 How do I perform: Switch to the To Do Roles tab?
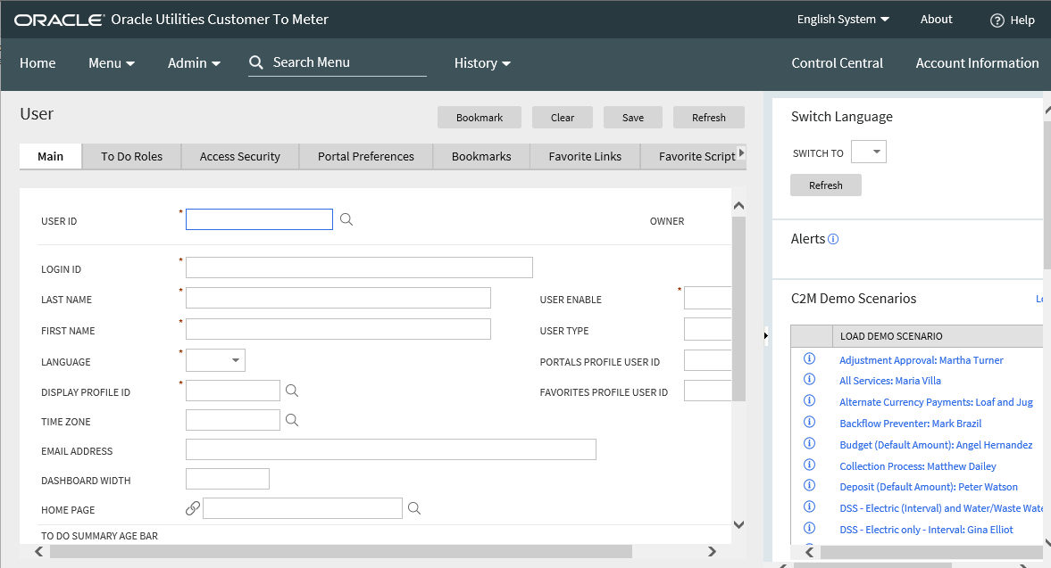pos(131,157)
